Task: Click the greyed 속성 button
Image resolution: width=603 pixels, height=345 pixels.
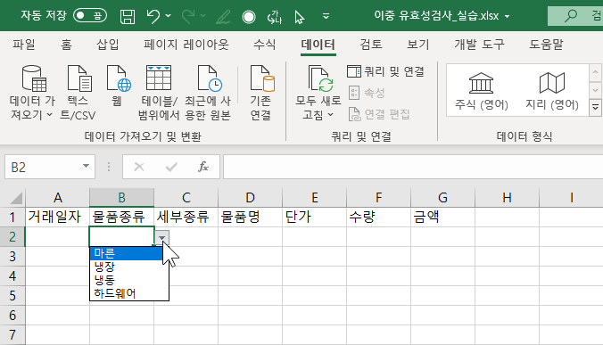Action: point(367,93)
